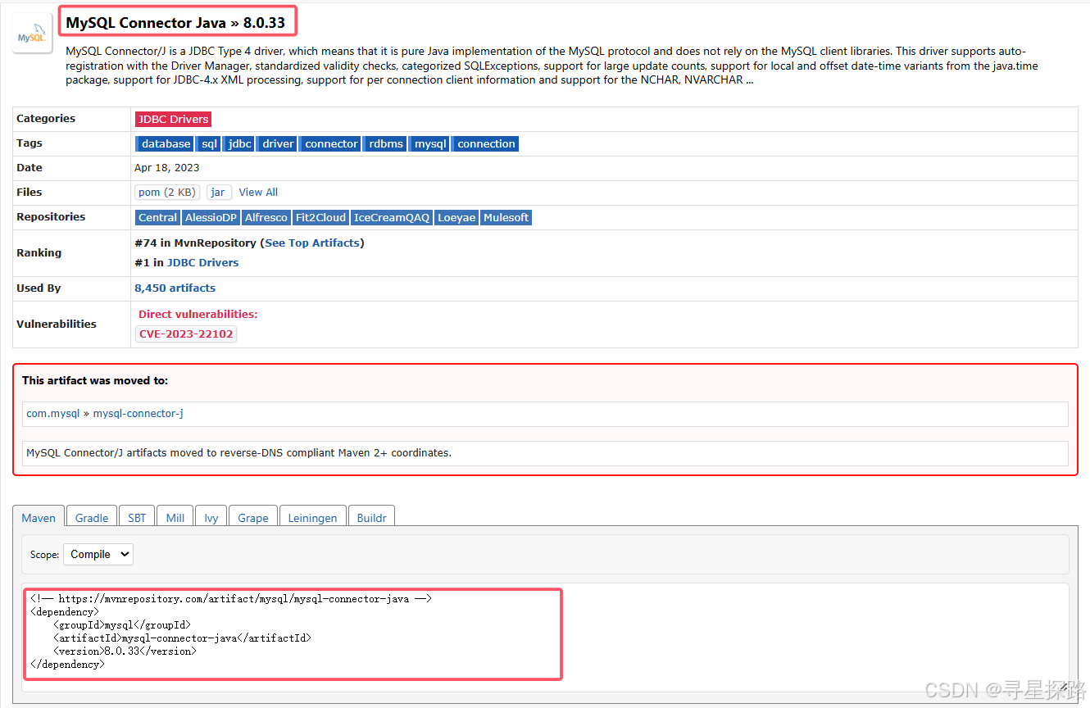Select the driver tag
1090x708 pixels.
tap(278, 144)
